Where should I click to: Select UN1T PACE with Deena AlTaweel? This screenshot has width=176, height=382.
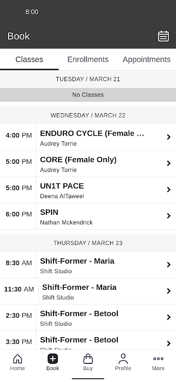pyautogui.click(x=88, y=190)
